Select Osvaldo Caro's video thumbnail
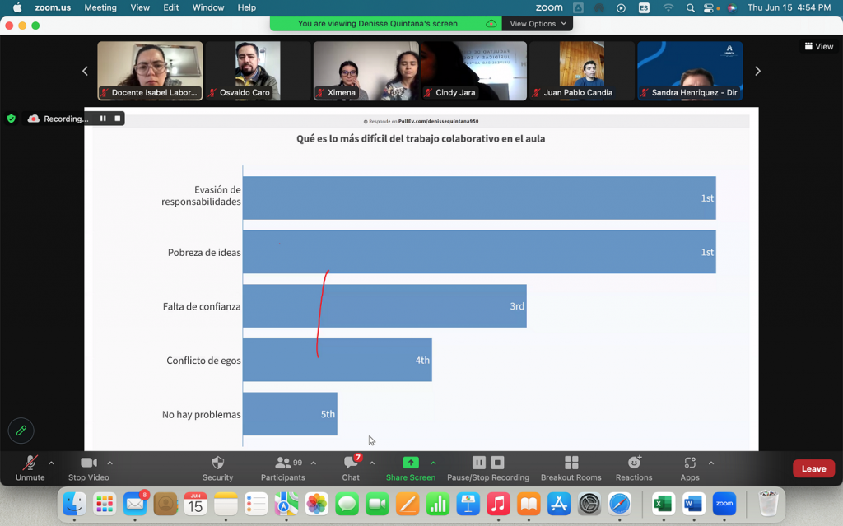 258,71
